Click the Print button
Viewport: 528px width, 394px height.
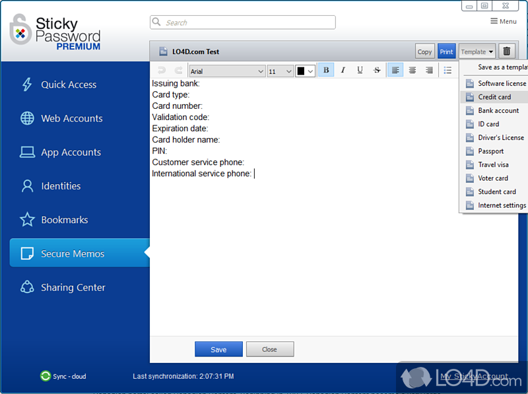coord(447,51)
